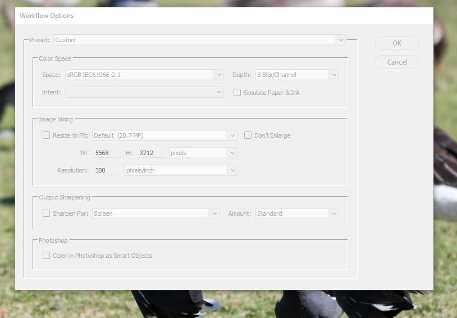Enable the Don't Enlarge checkbox
457x318 pixels.
click(x=248, y=135)
